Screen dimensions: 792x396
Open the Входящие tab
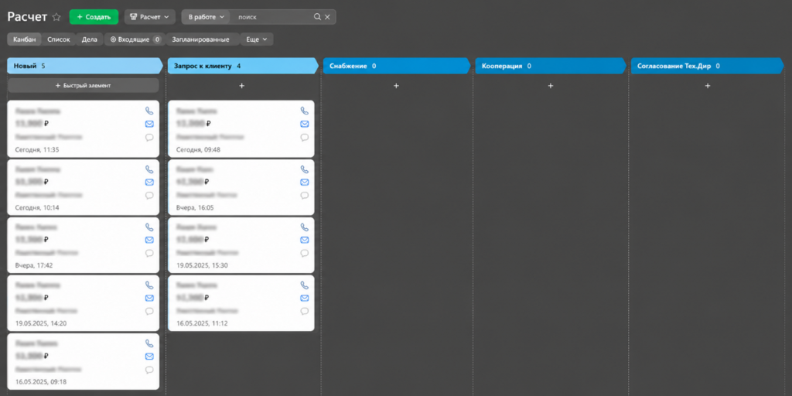[135, 39]
